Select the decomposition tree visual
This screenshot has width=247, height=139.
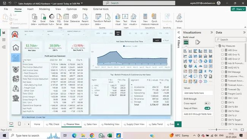190,76
